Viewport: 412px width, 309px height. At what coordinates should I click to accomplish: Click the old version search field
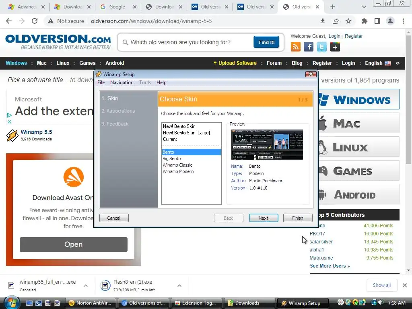(x=185, y=42)
